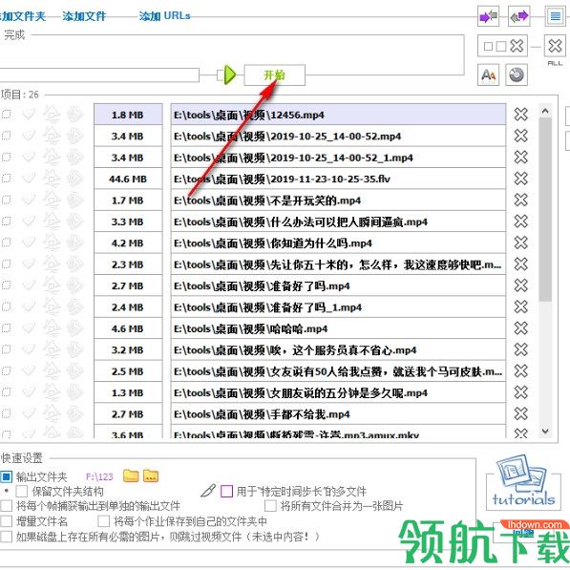
Task: Remove 女友说有50人给我点赞 video with its X icon
Action: 521,371
